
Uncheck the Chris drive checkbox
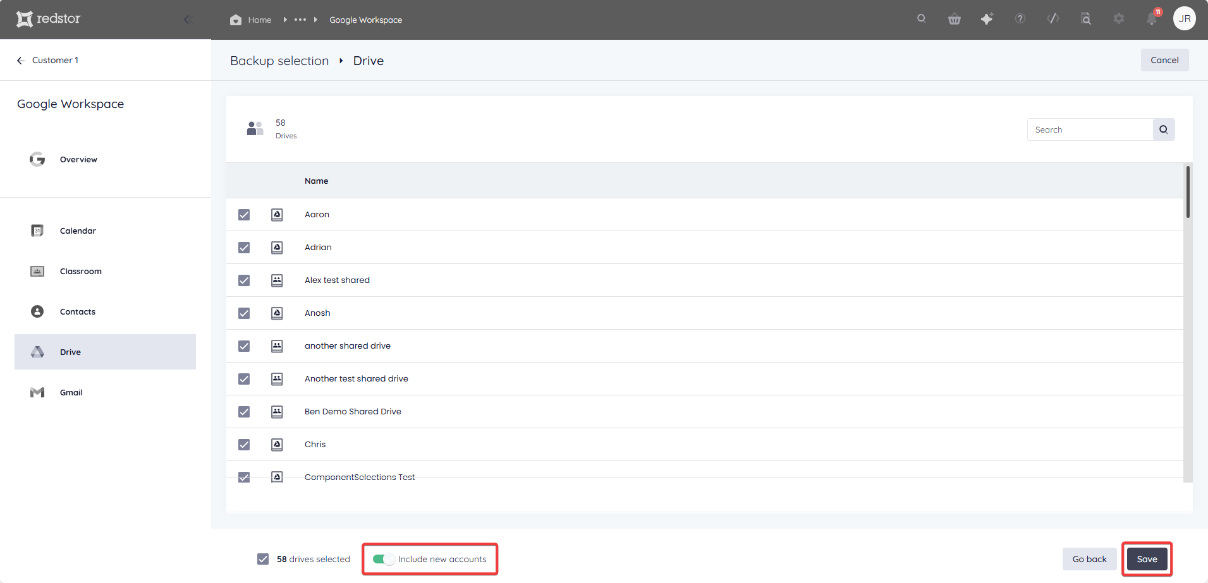[244, 445]
